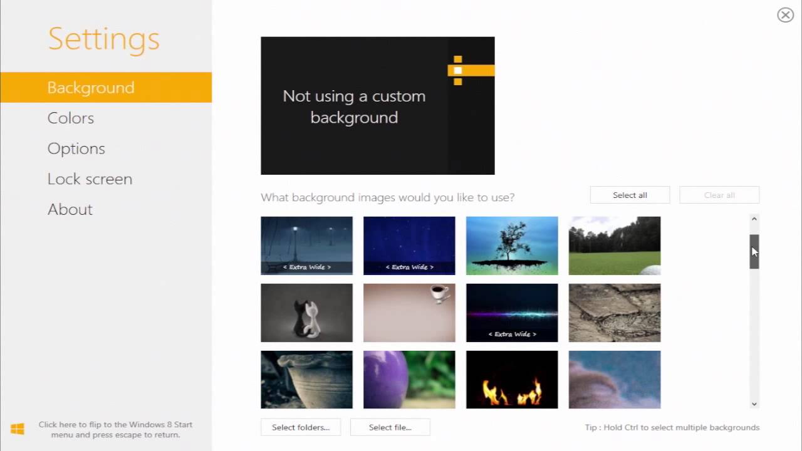Viewport: 802px width, 451px height.
Task: Select the clay pot background thumbnail
Action: point(306,380)
